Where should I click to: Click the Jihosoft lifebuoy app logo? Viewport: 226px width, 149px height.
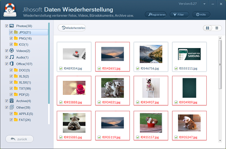pyautogui.click(x=10, y=10)
